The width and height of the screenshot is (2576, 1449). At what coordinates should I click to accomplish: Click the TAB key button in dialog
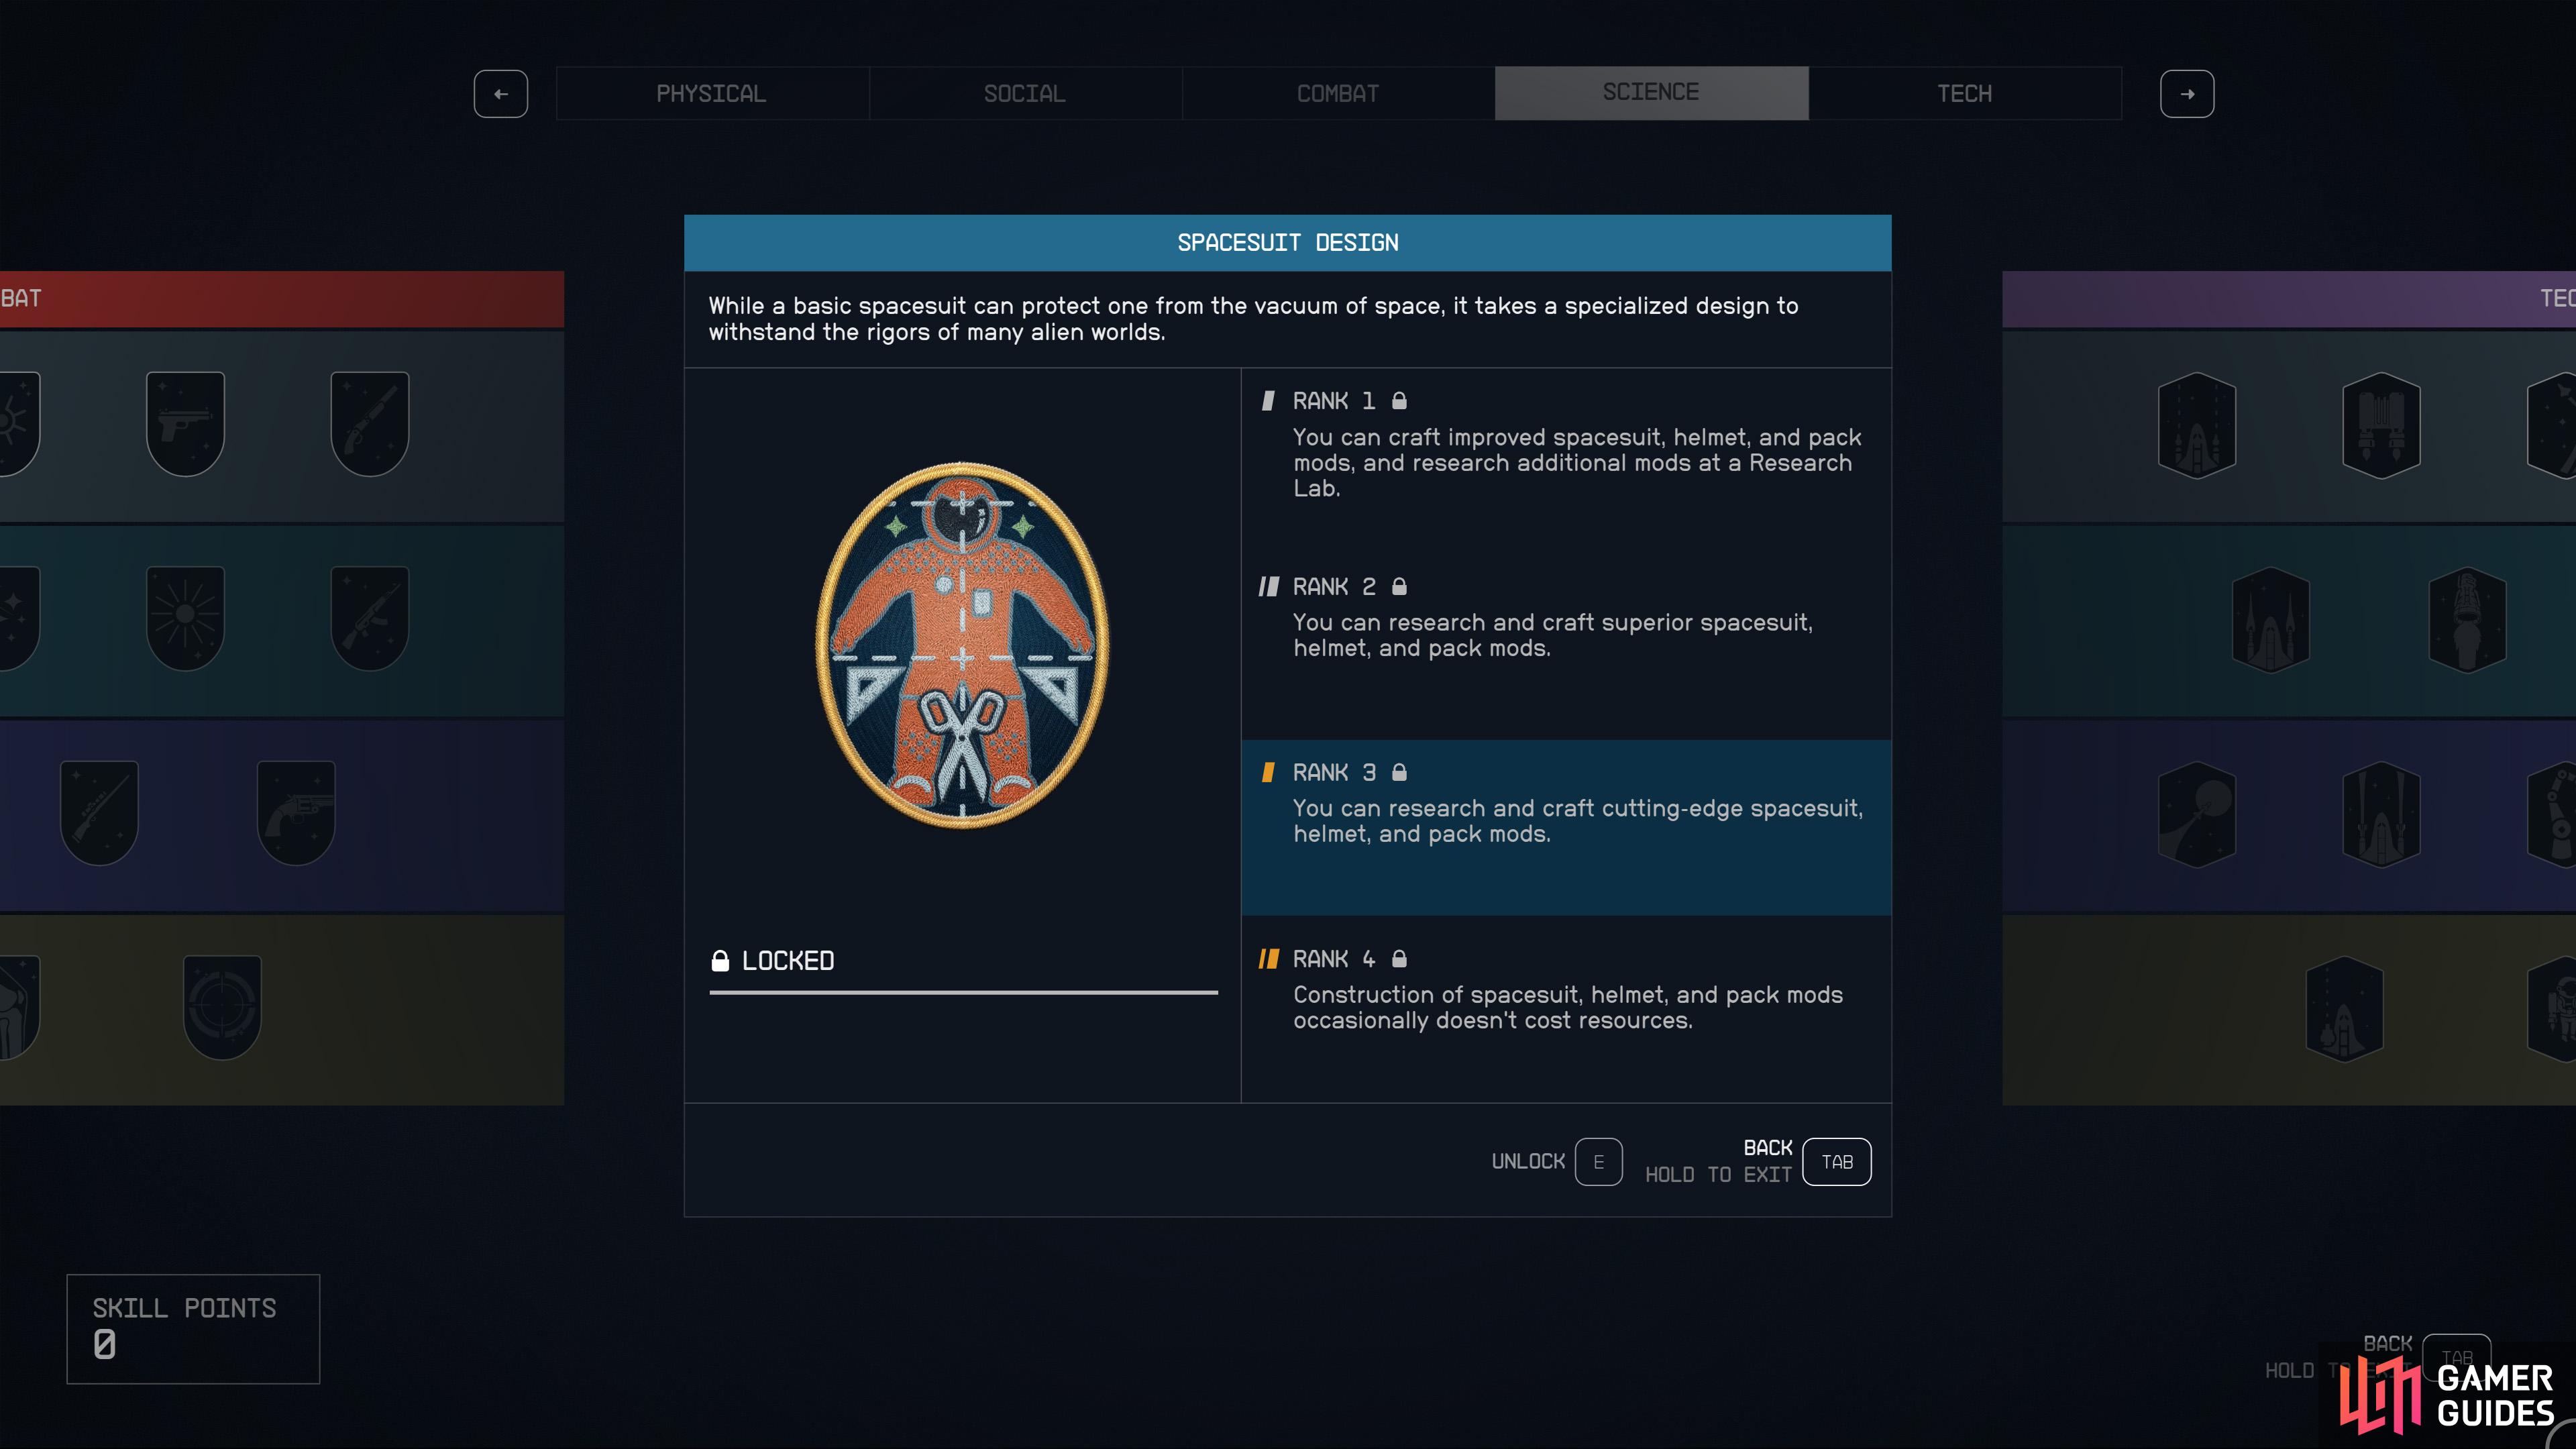[1837, 1162]
